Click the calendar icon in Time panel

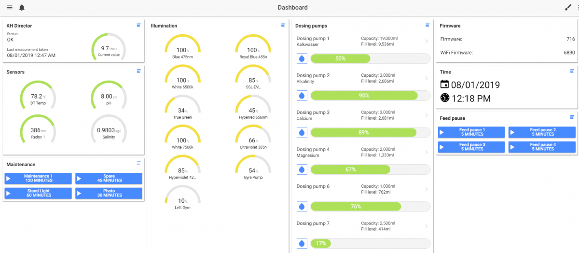pyautogui.click(x=445, y=84)
